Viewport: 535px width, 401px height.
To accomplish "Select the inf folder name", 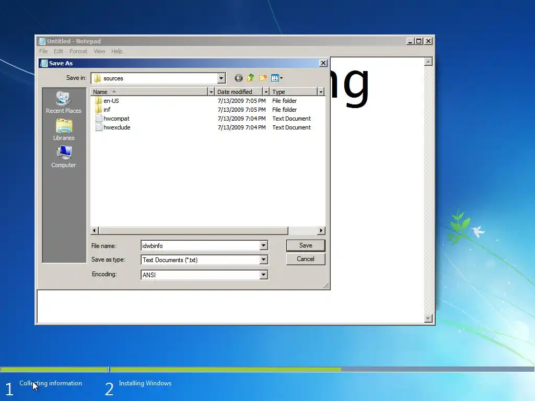I will pos(107,110).
